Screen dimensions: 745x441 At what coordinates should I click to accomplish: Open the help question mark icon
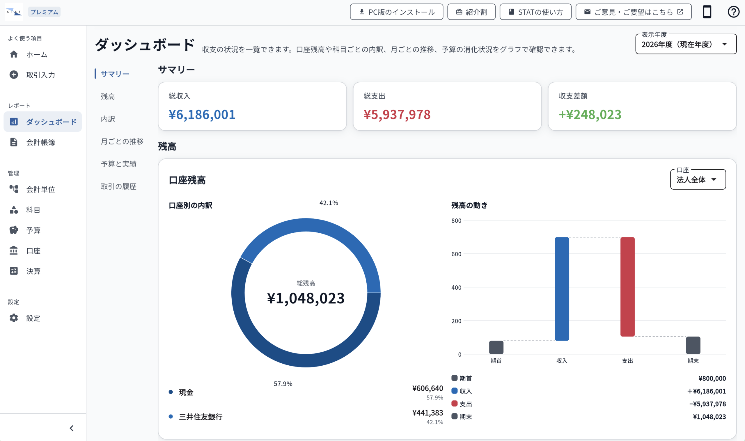(733, 12)
